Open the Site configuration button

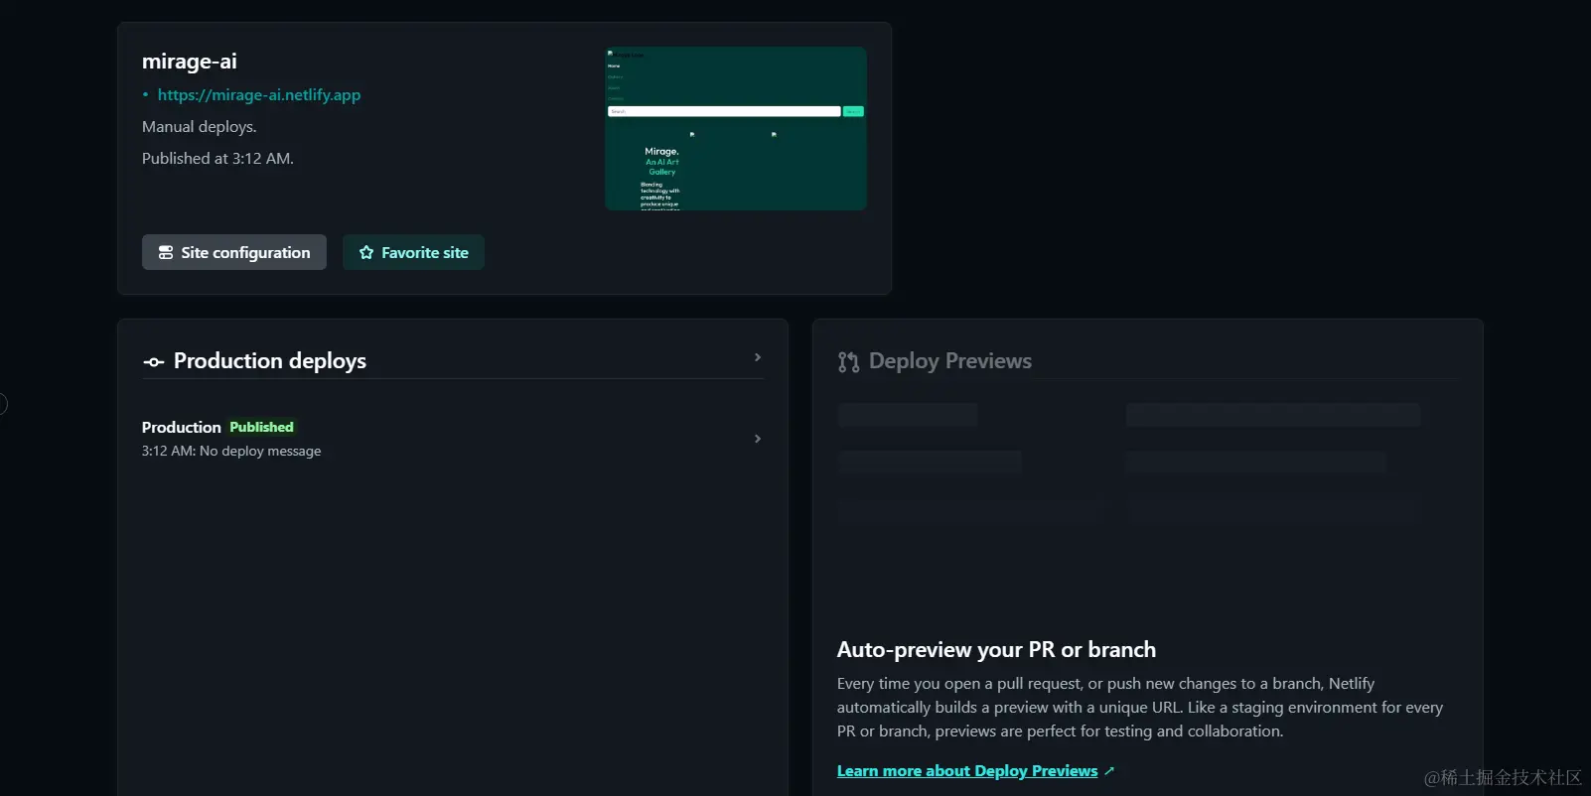(234, 252)
